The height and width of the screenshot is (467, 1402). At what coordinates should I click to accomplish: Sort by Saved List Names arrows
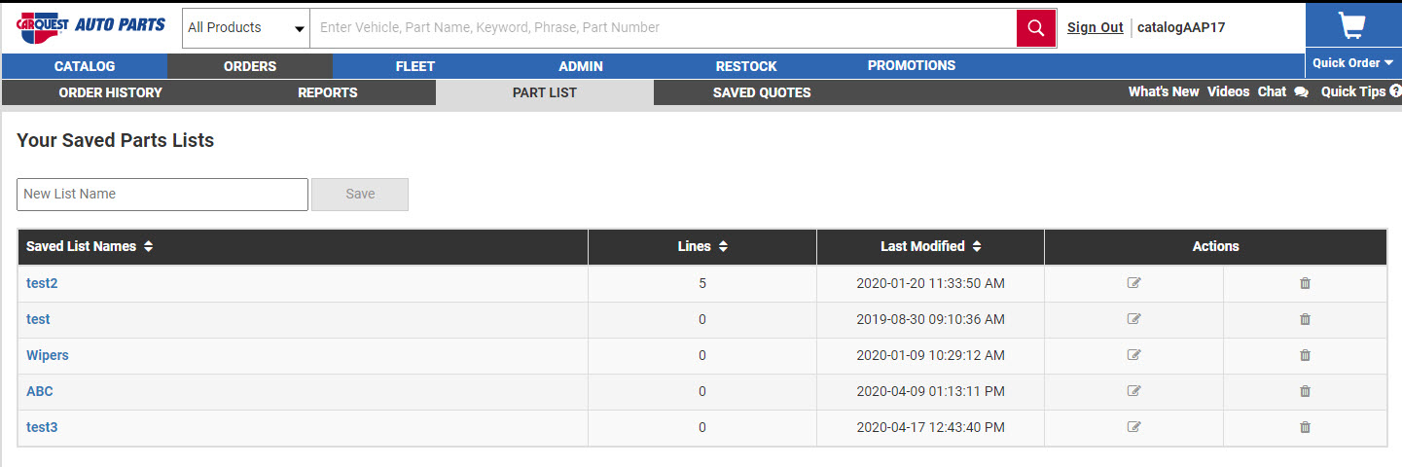click(x=148, y=247)
